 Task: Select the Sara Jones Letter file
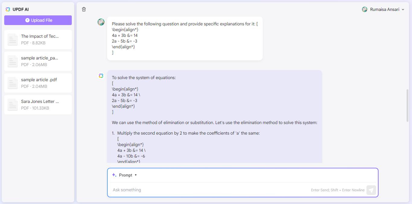(38, 105)
